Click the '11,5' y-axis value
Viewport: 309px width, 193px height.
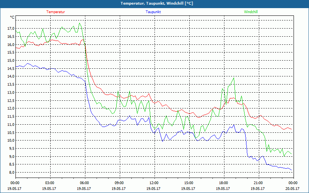(11, 117)
